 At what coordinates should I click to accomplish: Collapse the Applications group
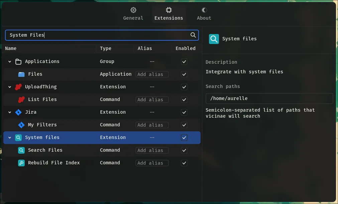tap(9, 61)
